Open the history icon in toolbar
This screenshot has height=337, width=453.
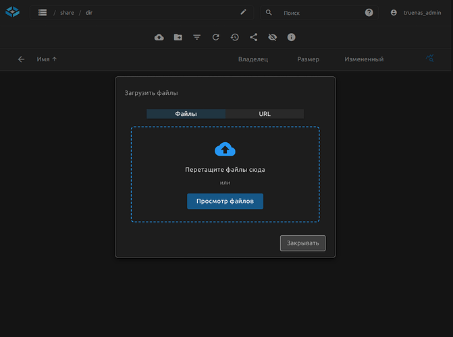234,37
